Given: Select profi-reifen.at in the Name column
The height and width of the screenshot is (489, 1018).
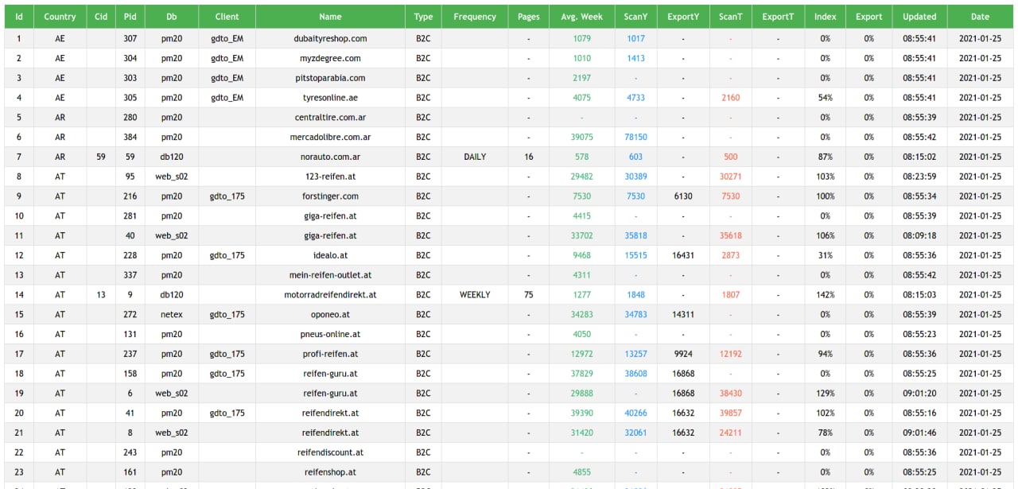Looking at the screenshot, I should pos(330,354).
